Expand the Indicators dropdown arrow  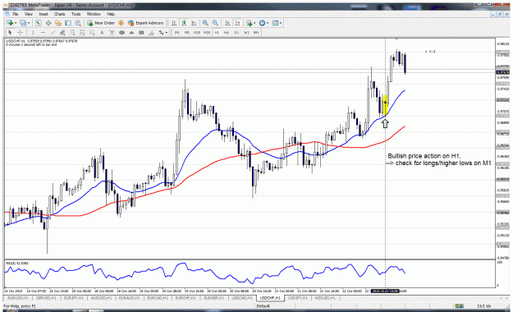point(254,23)
